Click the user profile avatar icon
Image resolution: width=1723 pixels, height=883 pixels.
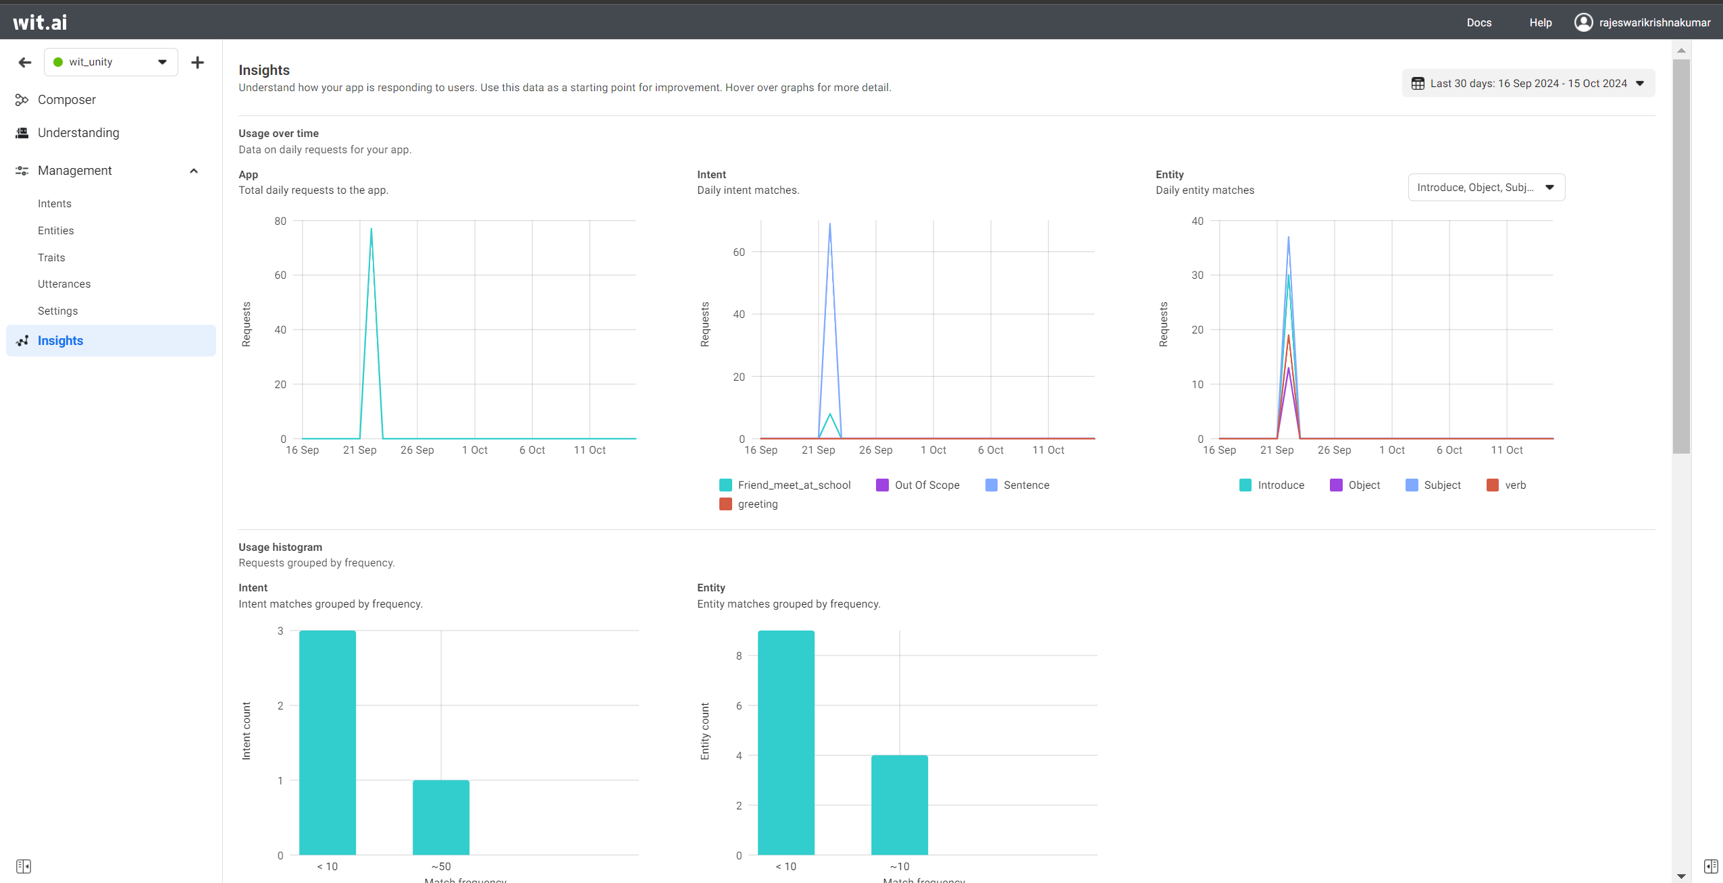[x=1583, y=22]
